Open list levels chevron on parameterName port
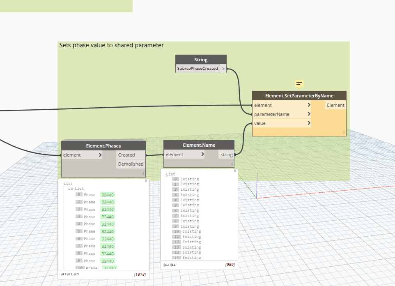Viewport: 395px width, 286px height. pyautogui.click(x=309, y=114)
